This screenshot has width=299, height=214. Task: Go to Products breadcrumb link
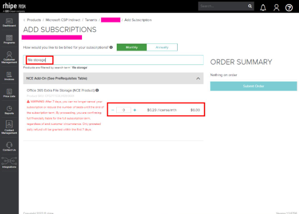[34, 20]
